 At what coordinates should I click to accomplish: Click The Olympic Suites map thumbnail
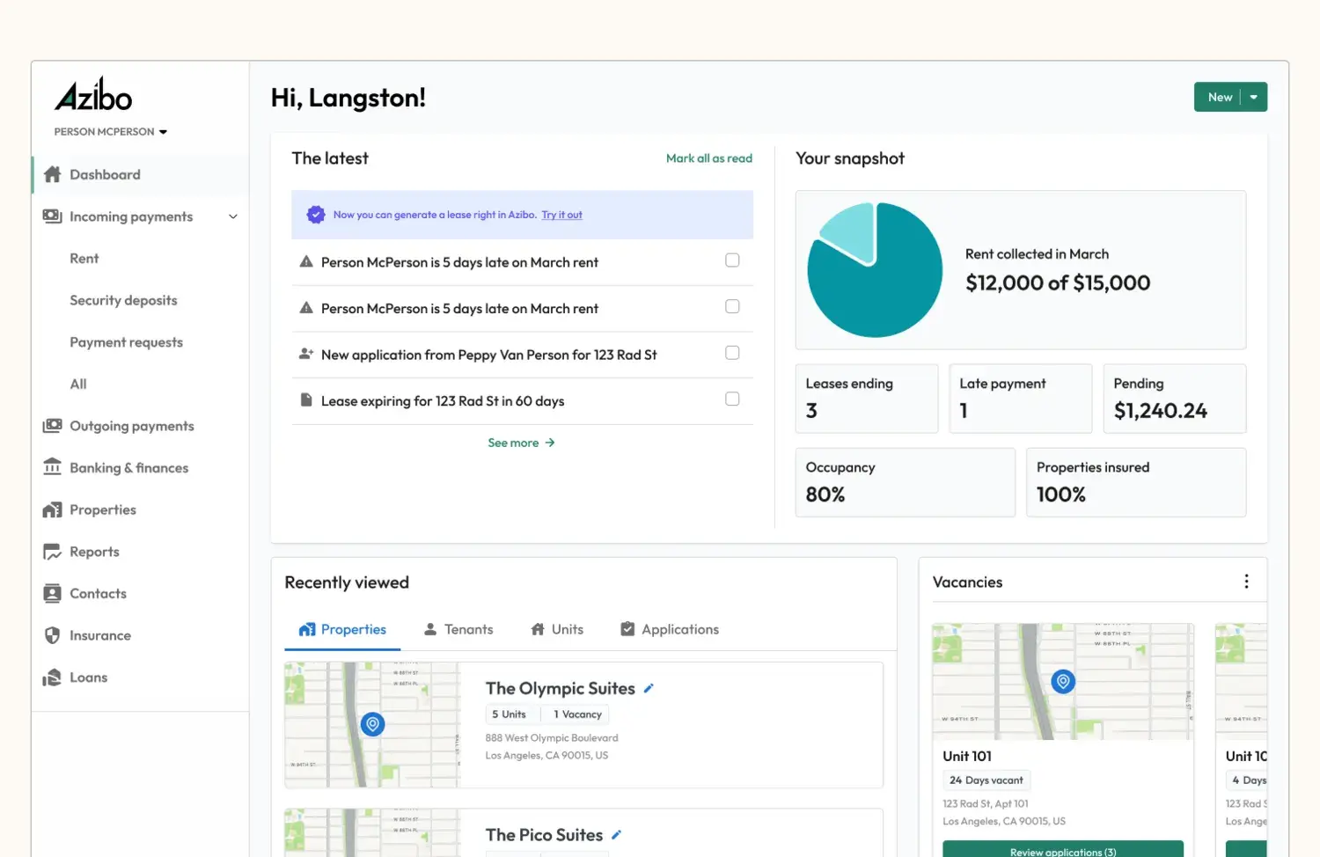click(372, 725)
